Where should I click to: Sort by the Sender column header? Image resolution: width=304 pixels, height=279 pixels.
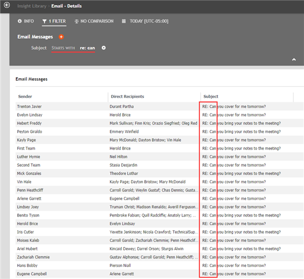point(25,96)
